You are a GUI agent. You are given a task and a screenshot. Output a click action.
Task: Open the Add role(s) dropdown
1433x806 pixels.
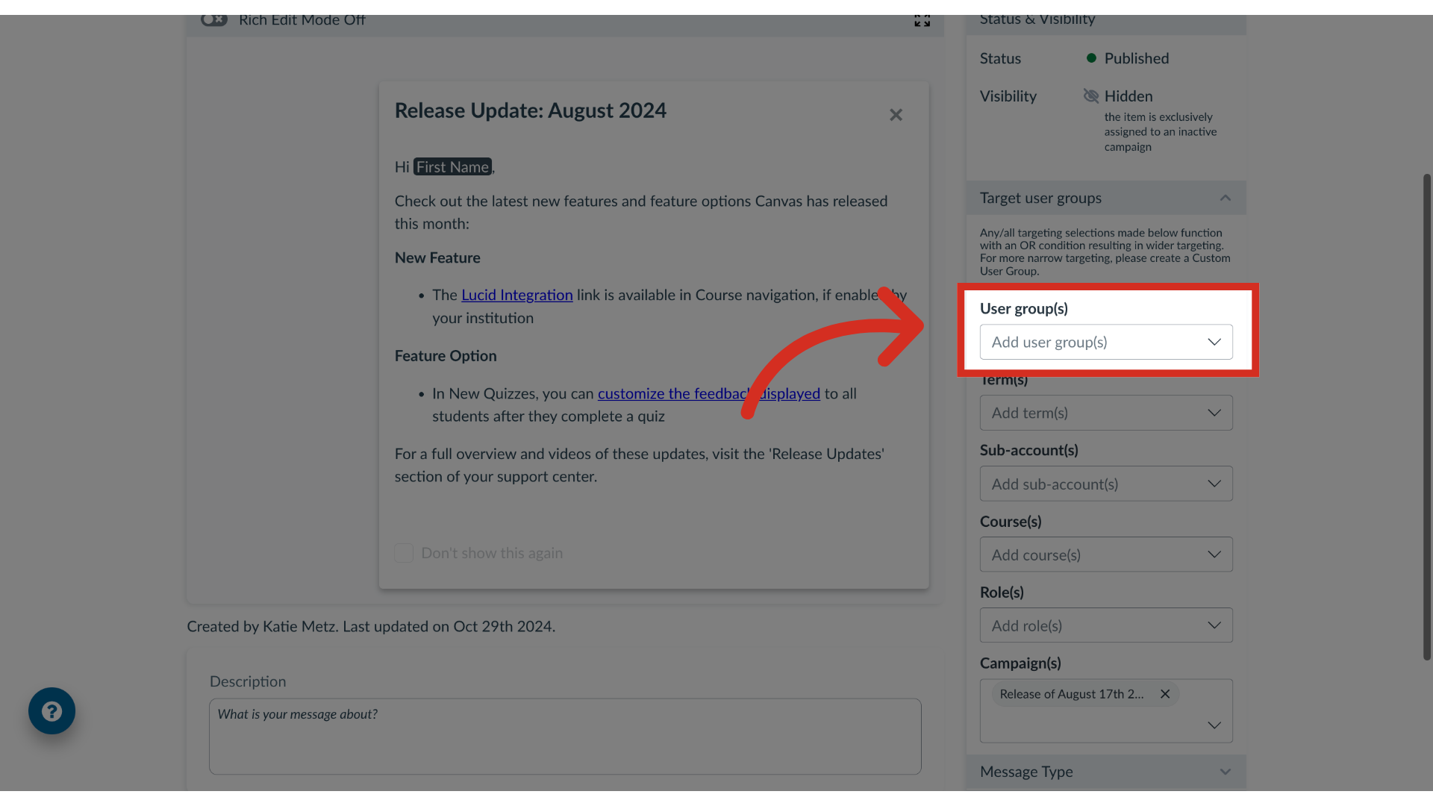(1106, 625)
